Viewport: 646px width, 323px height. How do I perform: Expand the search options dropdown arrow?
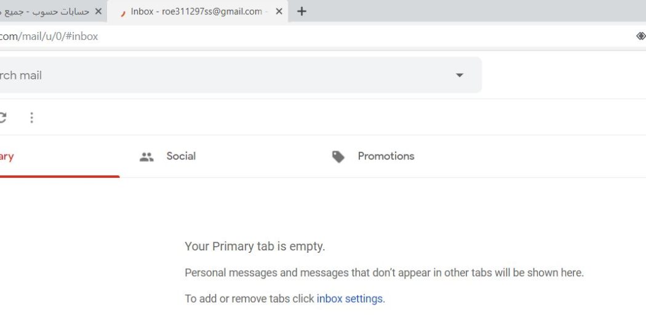click(x=460, y=76)
